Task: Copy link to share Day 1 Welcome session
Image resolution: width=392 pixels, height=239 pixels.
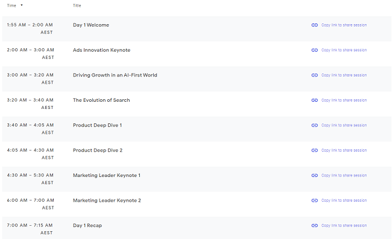Action: click(x=344, y=25)
